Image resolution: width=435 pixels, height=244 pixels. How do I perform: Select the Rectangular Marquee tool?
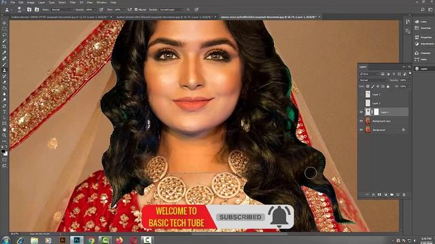[x=4, y=28]
